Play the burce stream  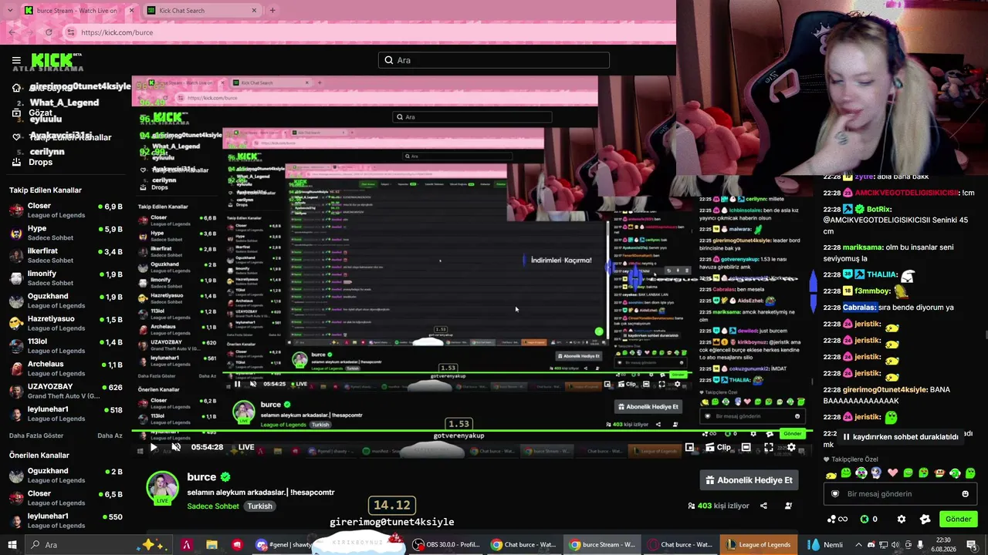[153, 447]
